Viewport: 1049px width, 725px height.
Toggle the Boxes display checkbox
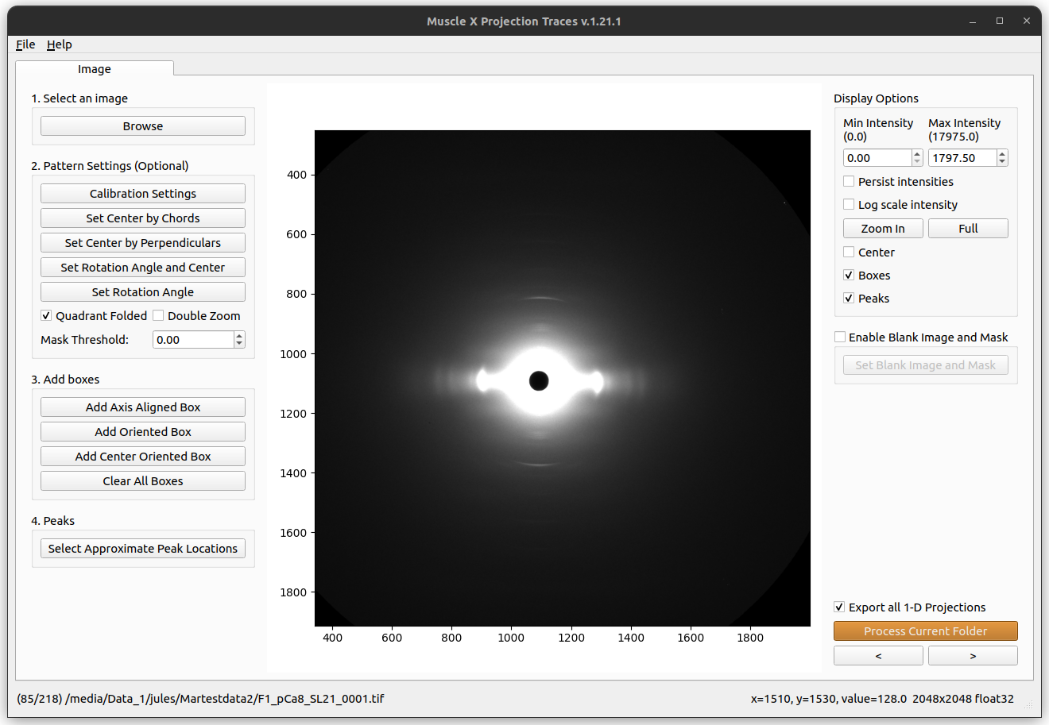pyautogui.click(x=849, y=276)
